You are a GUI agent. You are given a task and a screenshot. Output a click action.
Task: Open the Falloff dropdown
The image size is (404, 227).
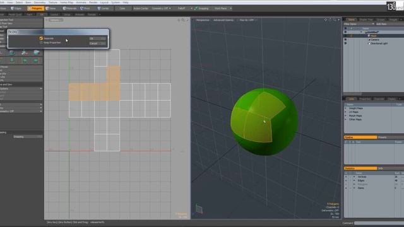pos(184,8)
